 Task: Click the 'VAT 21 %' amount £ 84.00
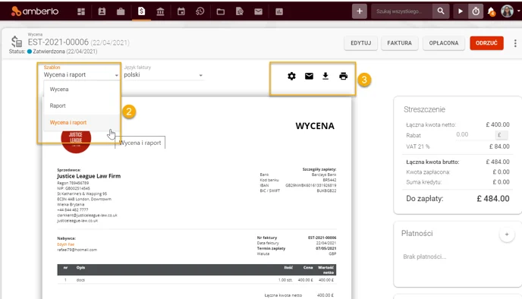(x=499, y=146)
